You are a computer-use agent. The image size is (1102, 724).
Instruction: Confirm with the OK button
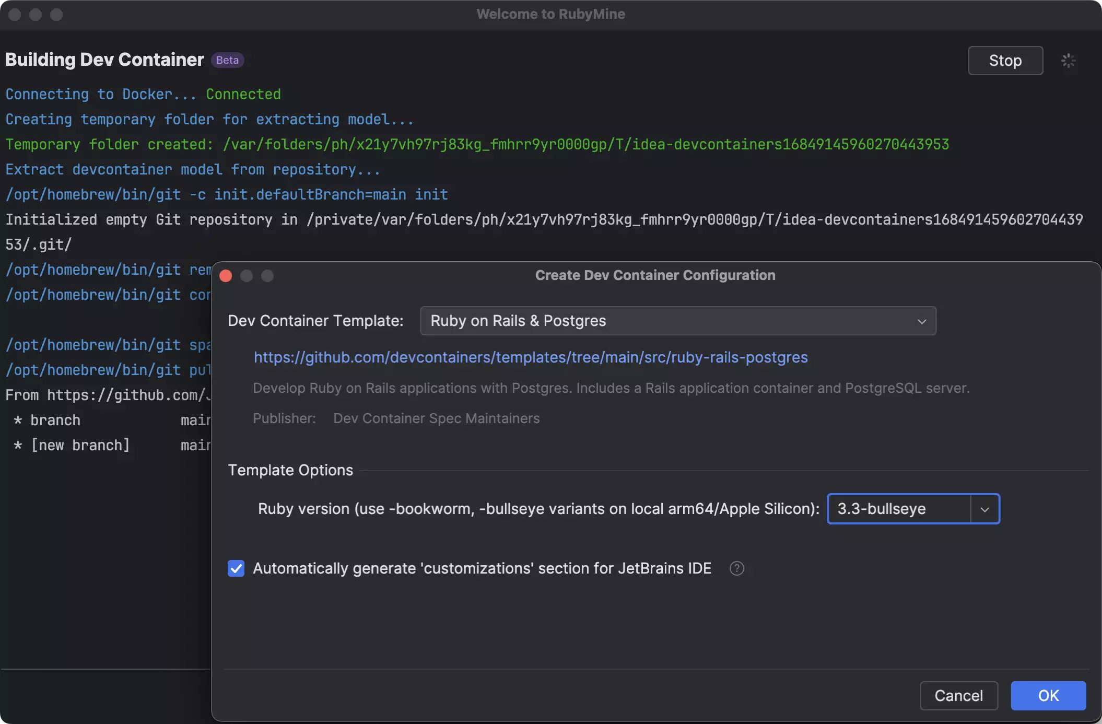(1048, 696)
